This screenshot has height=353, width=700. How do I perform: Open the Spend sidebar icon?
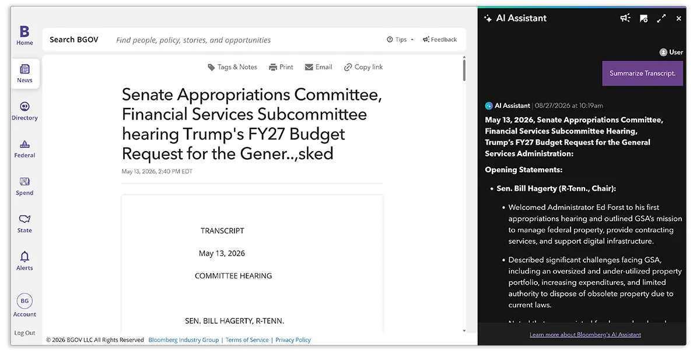click(24, 181)
